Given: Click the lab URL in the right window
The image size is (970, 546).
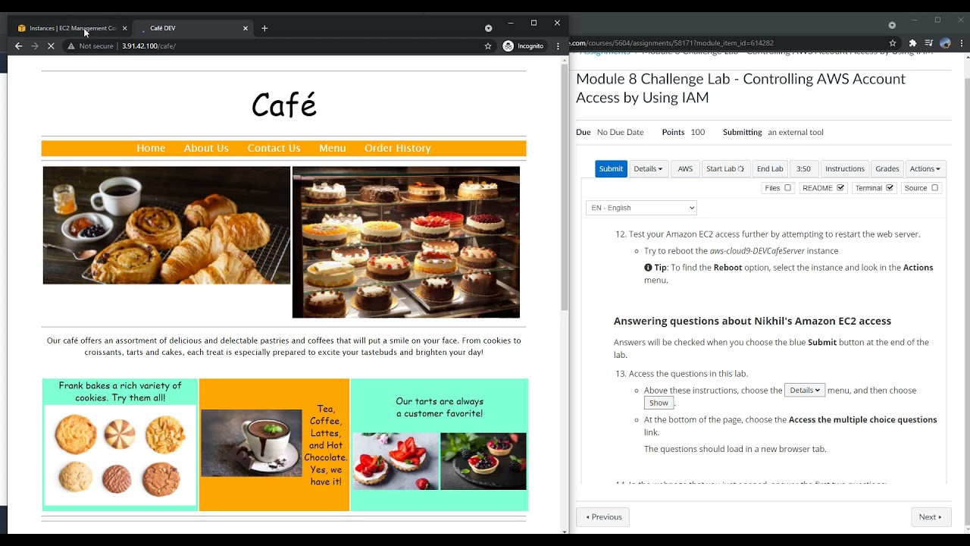Looking at the screenshot, I should coord(671,43).
